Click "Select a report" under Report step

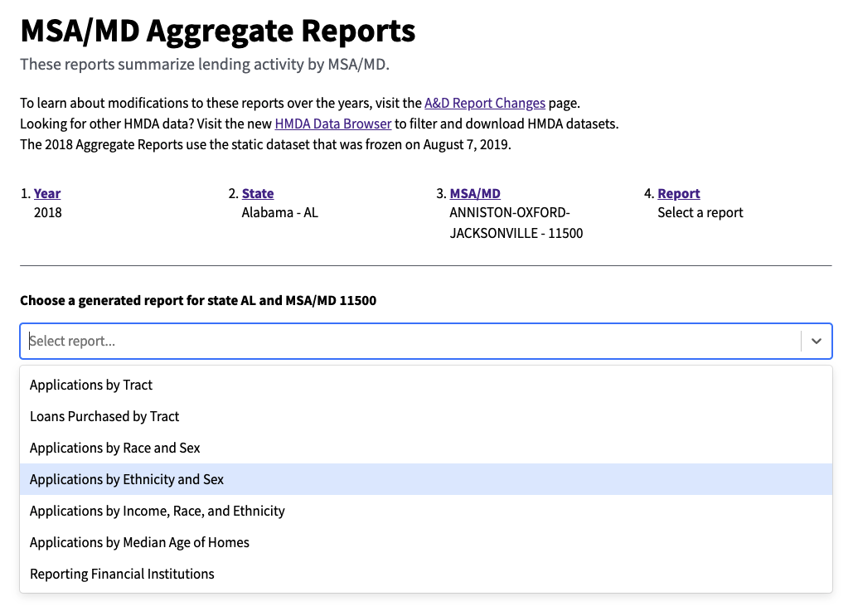point(700,212)
